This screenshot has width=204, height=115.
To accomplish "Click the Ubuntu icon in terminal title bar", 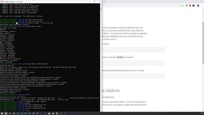I will tap(2, 2).
